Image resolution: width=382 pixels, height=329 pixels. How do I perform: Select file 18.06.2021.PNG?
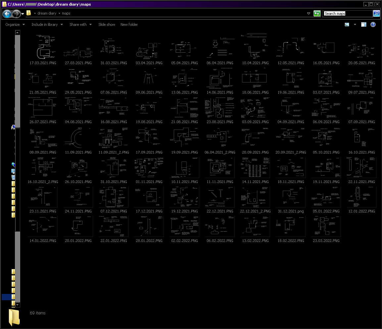point(255,80)
